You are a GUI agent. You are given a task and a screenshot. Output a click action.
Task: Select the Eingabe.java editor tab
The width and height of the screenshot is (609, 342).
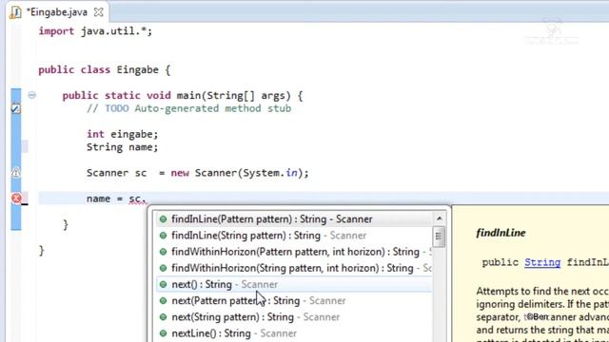[57, 12]
